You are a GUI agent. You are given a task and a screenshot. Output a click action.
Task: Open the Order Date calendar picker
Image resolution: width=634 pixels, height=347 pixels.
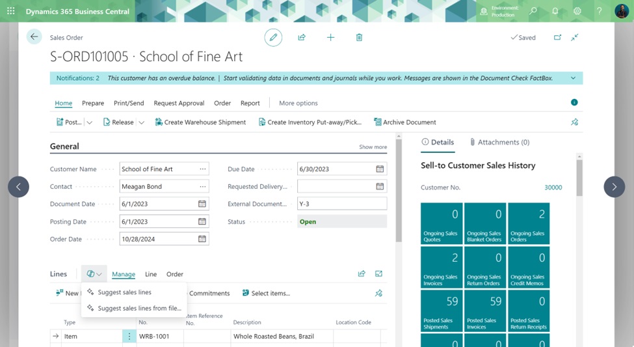click(x=202, y=239)
